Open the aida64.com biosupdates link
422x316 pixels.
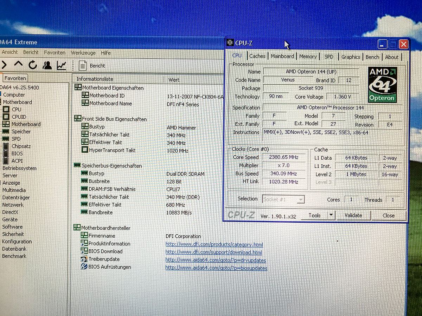(216, 268)
